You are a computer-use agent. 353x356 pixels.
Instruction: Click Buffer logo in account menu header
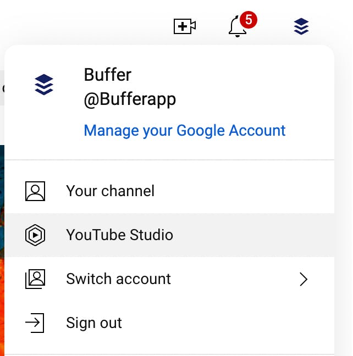(x=44, y=85)
